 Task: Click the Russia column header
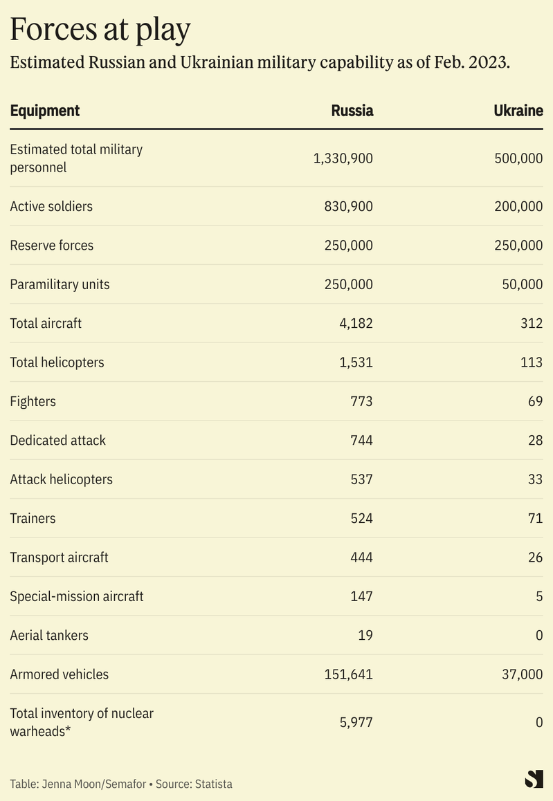(352, 111)
